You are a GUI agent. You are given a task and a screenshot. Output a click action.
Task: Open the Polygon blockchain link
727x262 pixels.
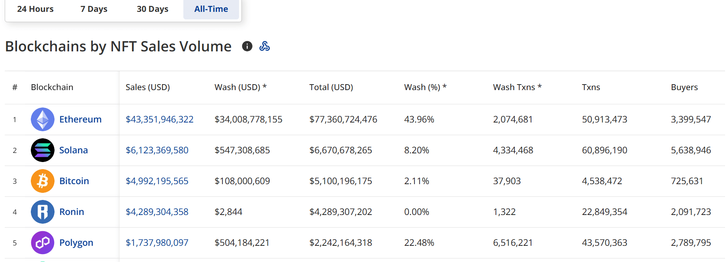tap(76, 243)
